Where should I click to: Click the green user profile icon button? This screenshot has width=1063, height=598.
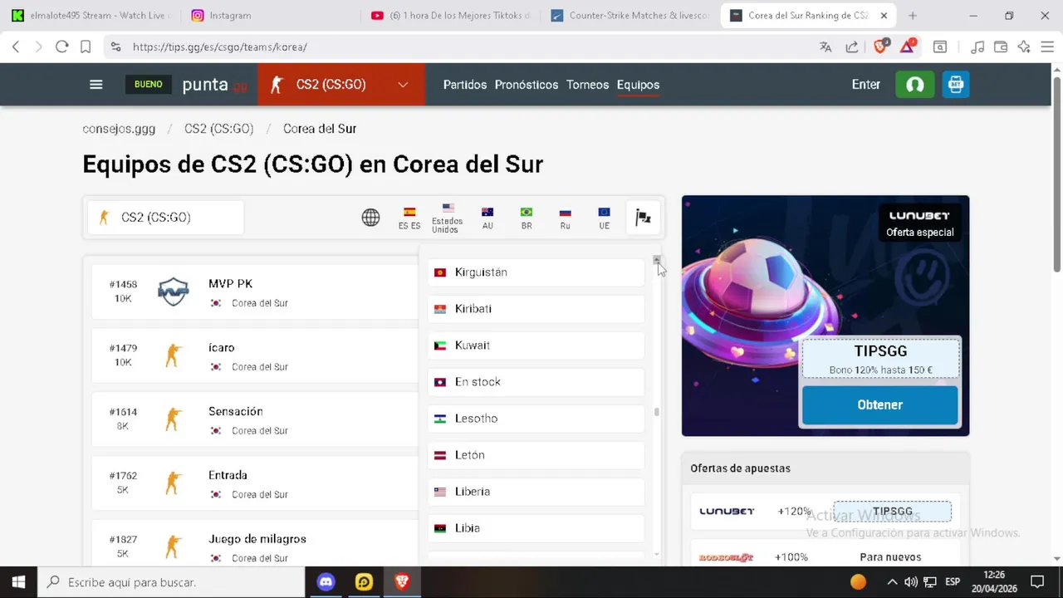[x=914, y=85]
